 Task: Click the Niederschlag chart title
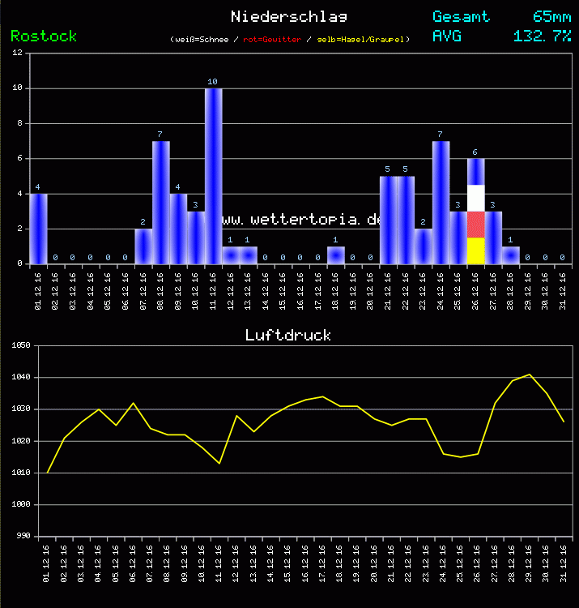(288, 16)
